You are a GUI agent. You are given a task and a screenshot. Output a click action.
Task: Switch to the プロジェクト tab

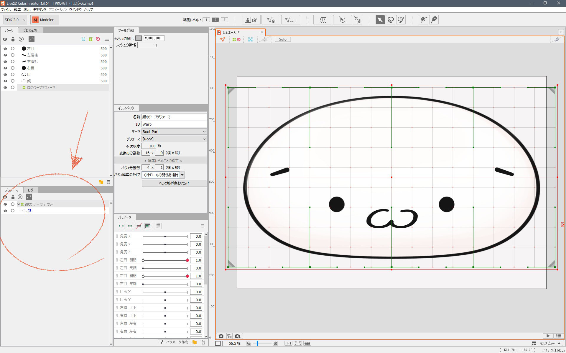point(31,30)
